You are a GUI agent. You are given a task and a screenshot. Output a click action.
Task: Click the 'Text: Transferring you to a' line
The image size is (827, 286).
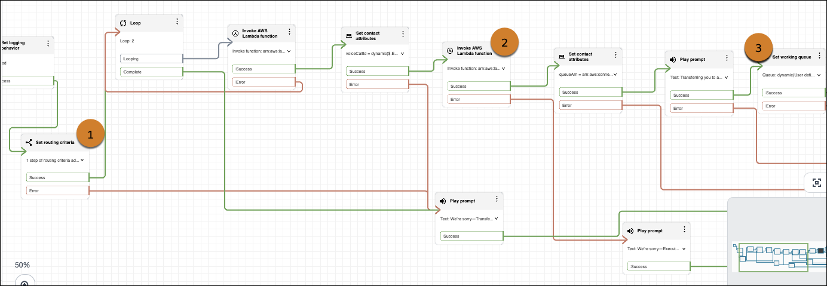point(696,78)
